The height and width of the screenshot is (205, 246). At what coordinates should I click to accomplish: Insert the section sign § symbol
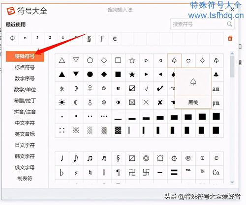coord(118,158)
